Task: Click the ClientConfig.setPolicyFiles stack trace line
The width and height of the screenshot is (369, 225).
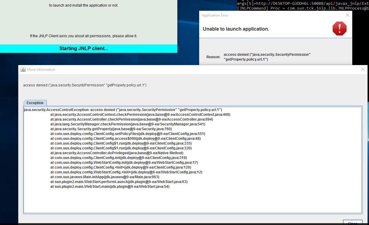Action: coord(128,134)
